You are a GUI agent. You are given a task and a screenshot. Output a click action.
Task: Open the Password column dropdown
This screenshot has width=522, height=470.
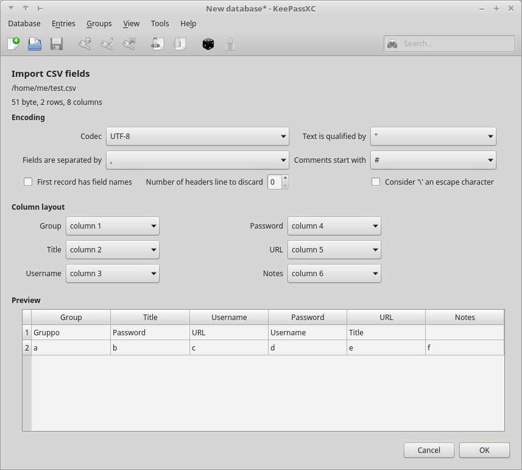(x=334, y=226)
